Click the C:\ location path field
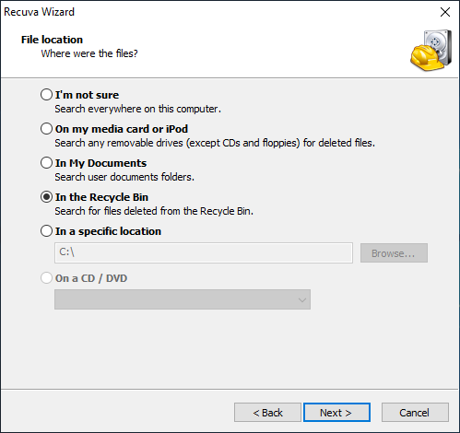 point(204,252)
